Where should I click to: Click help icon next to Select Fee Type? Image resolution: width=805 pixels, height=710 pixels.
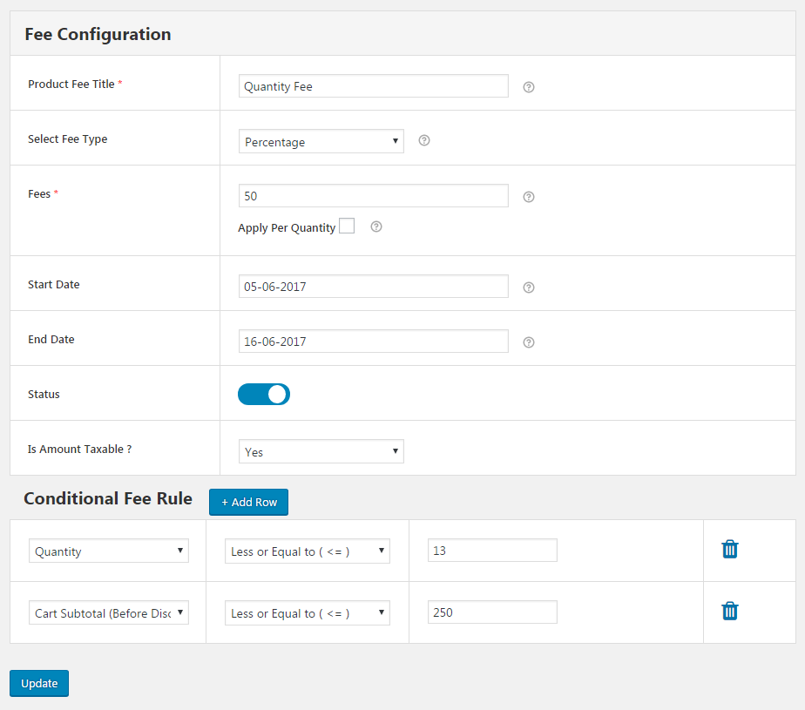click(x=424, y=140)
